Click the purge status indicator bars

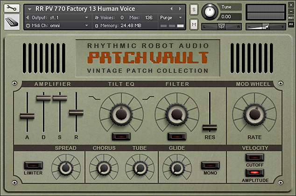click(x=172, y=26)
